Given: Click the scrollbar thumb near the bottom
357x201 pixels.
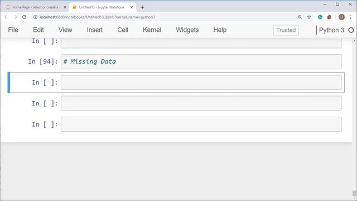Looking at the screenshot, I should [354, 193].
